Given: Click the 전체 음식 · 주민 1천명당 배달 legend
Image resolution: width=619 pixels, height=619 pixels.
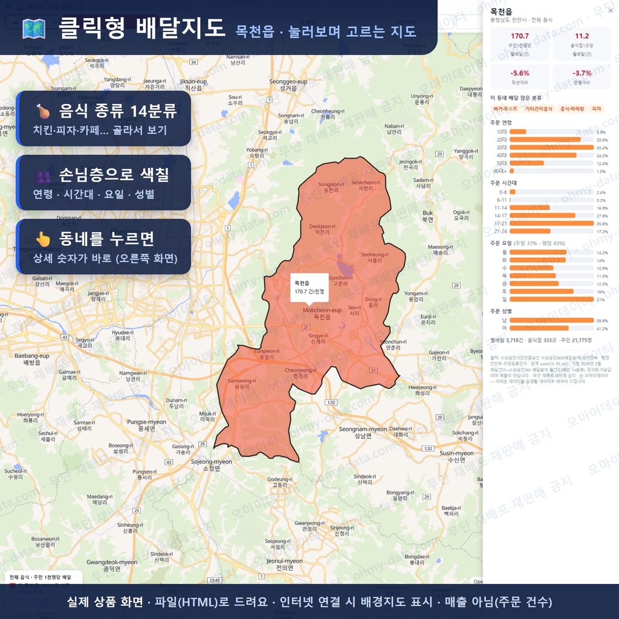Looking at the screenshot, I should (41, 577).
